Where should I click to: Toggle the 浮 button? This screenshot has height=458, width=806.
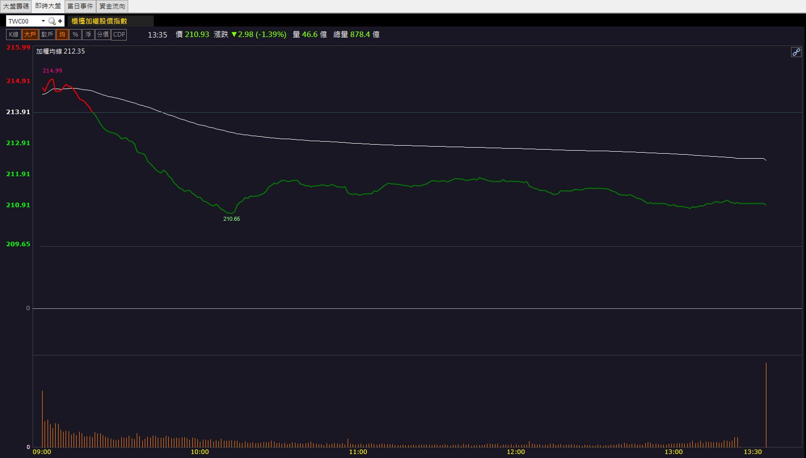(x=88, y=35)
